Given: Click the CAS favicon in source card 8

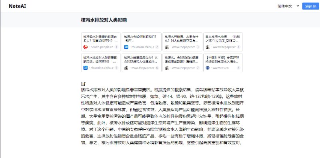Looking at the screenshot, I should (x=208, y=68).
